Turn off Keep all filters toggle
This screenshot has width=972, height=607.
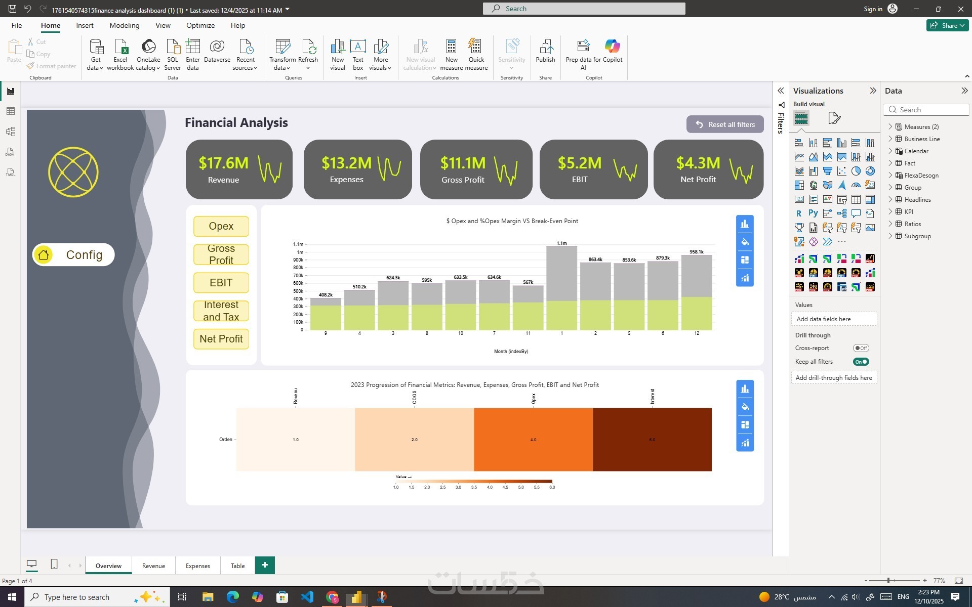coord(861,362)
